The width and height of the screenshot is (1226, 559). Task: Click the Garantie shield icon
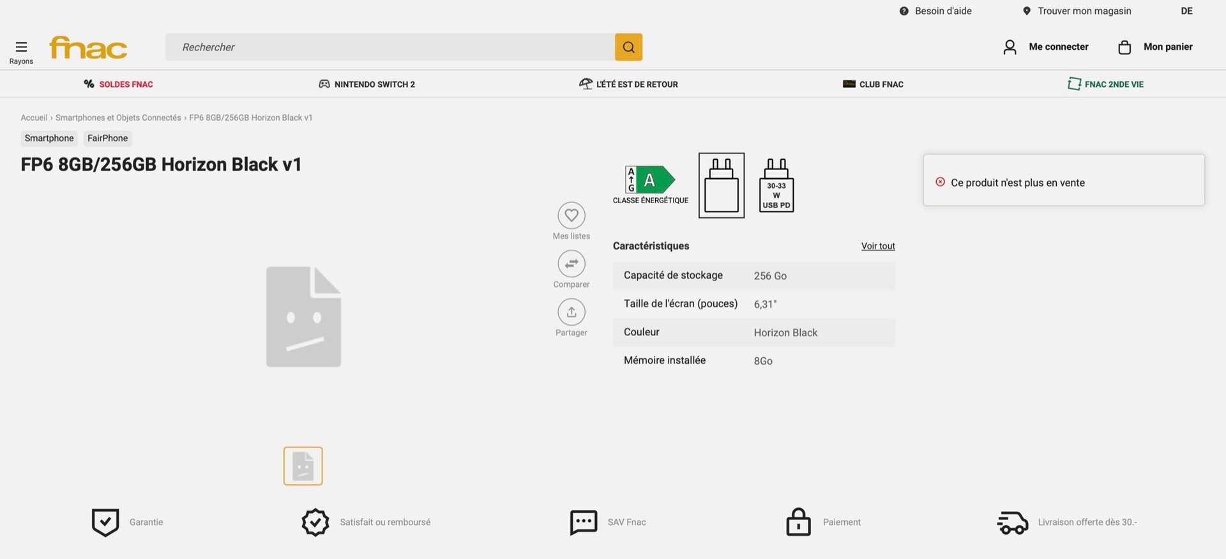pos(105,523)
